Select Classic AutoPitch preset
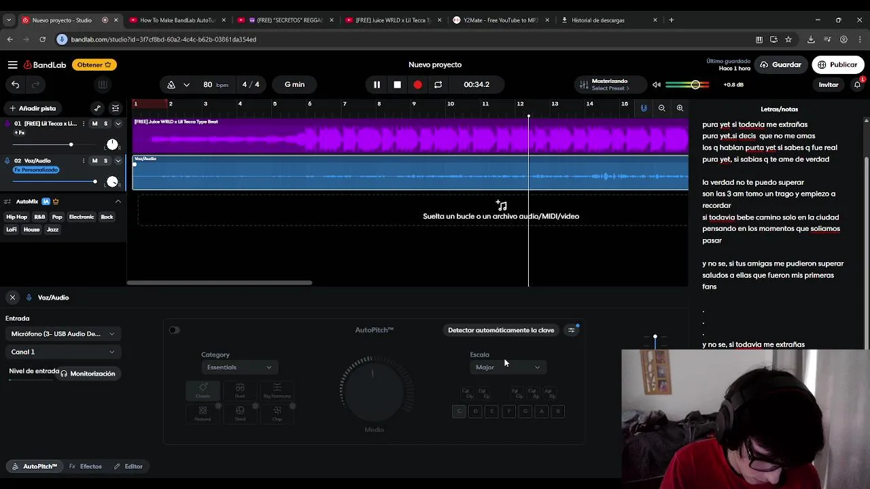Screen dimensions: 870x489 click(203, 391)
